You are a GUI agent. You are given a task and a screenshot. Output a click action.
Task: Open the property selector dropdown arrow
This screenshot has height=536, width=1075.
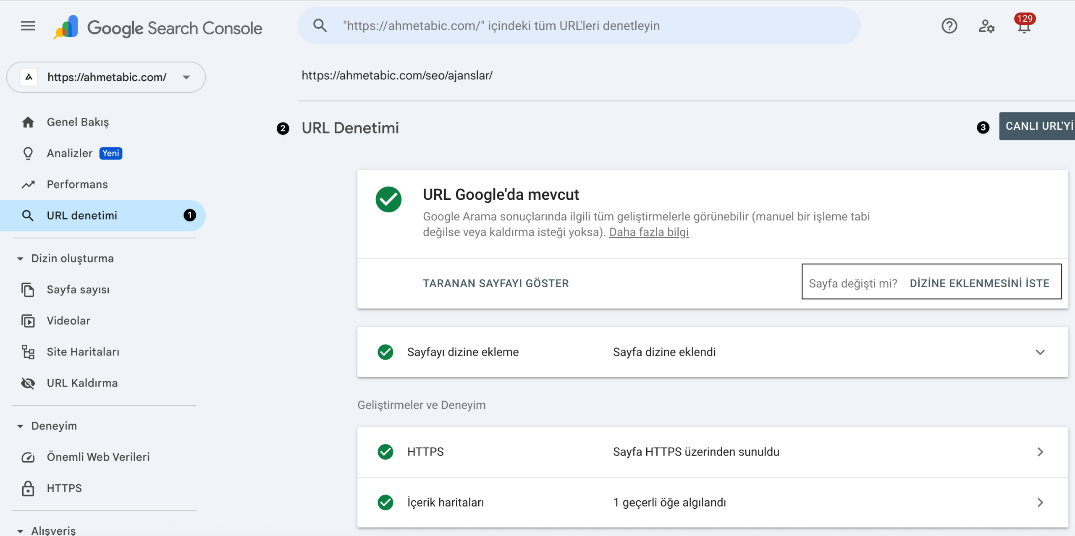click(x=186, y=77)
